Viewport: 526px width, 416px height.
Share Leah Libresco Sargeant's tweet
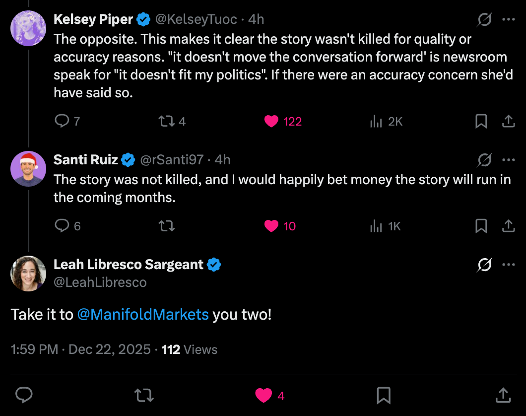tap(503, 395)
